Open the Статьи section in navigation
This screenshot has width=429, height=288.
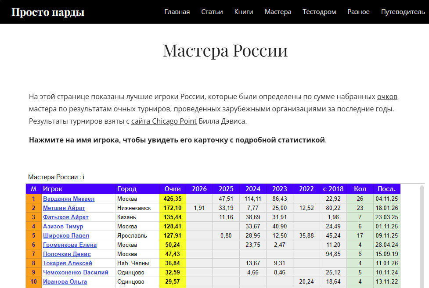pos(212,12)
